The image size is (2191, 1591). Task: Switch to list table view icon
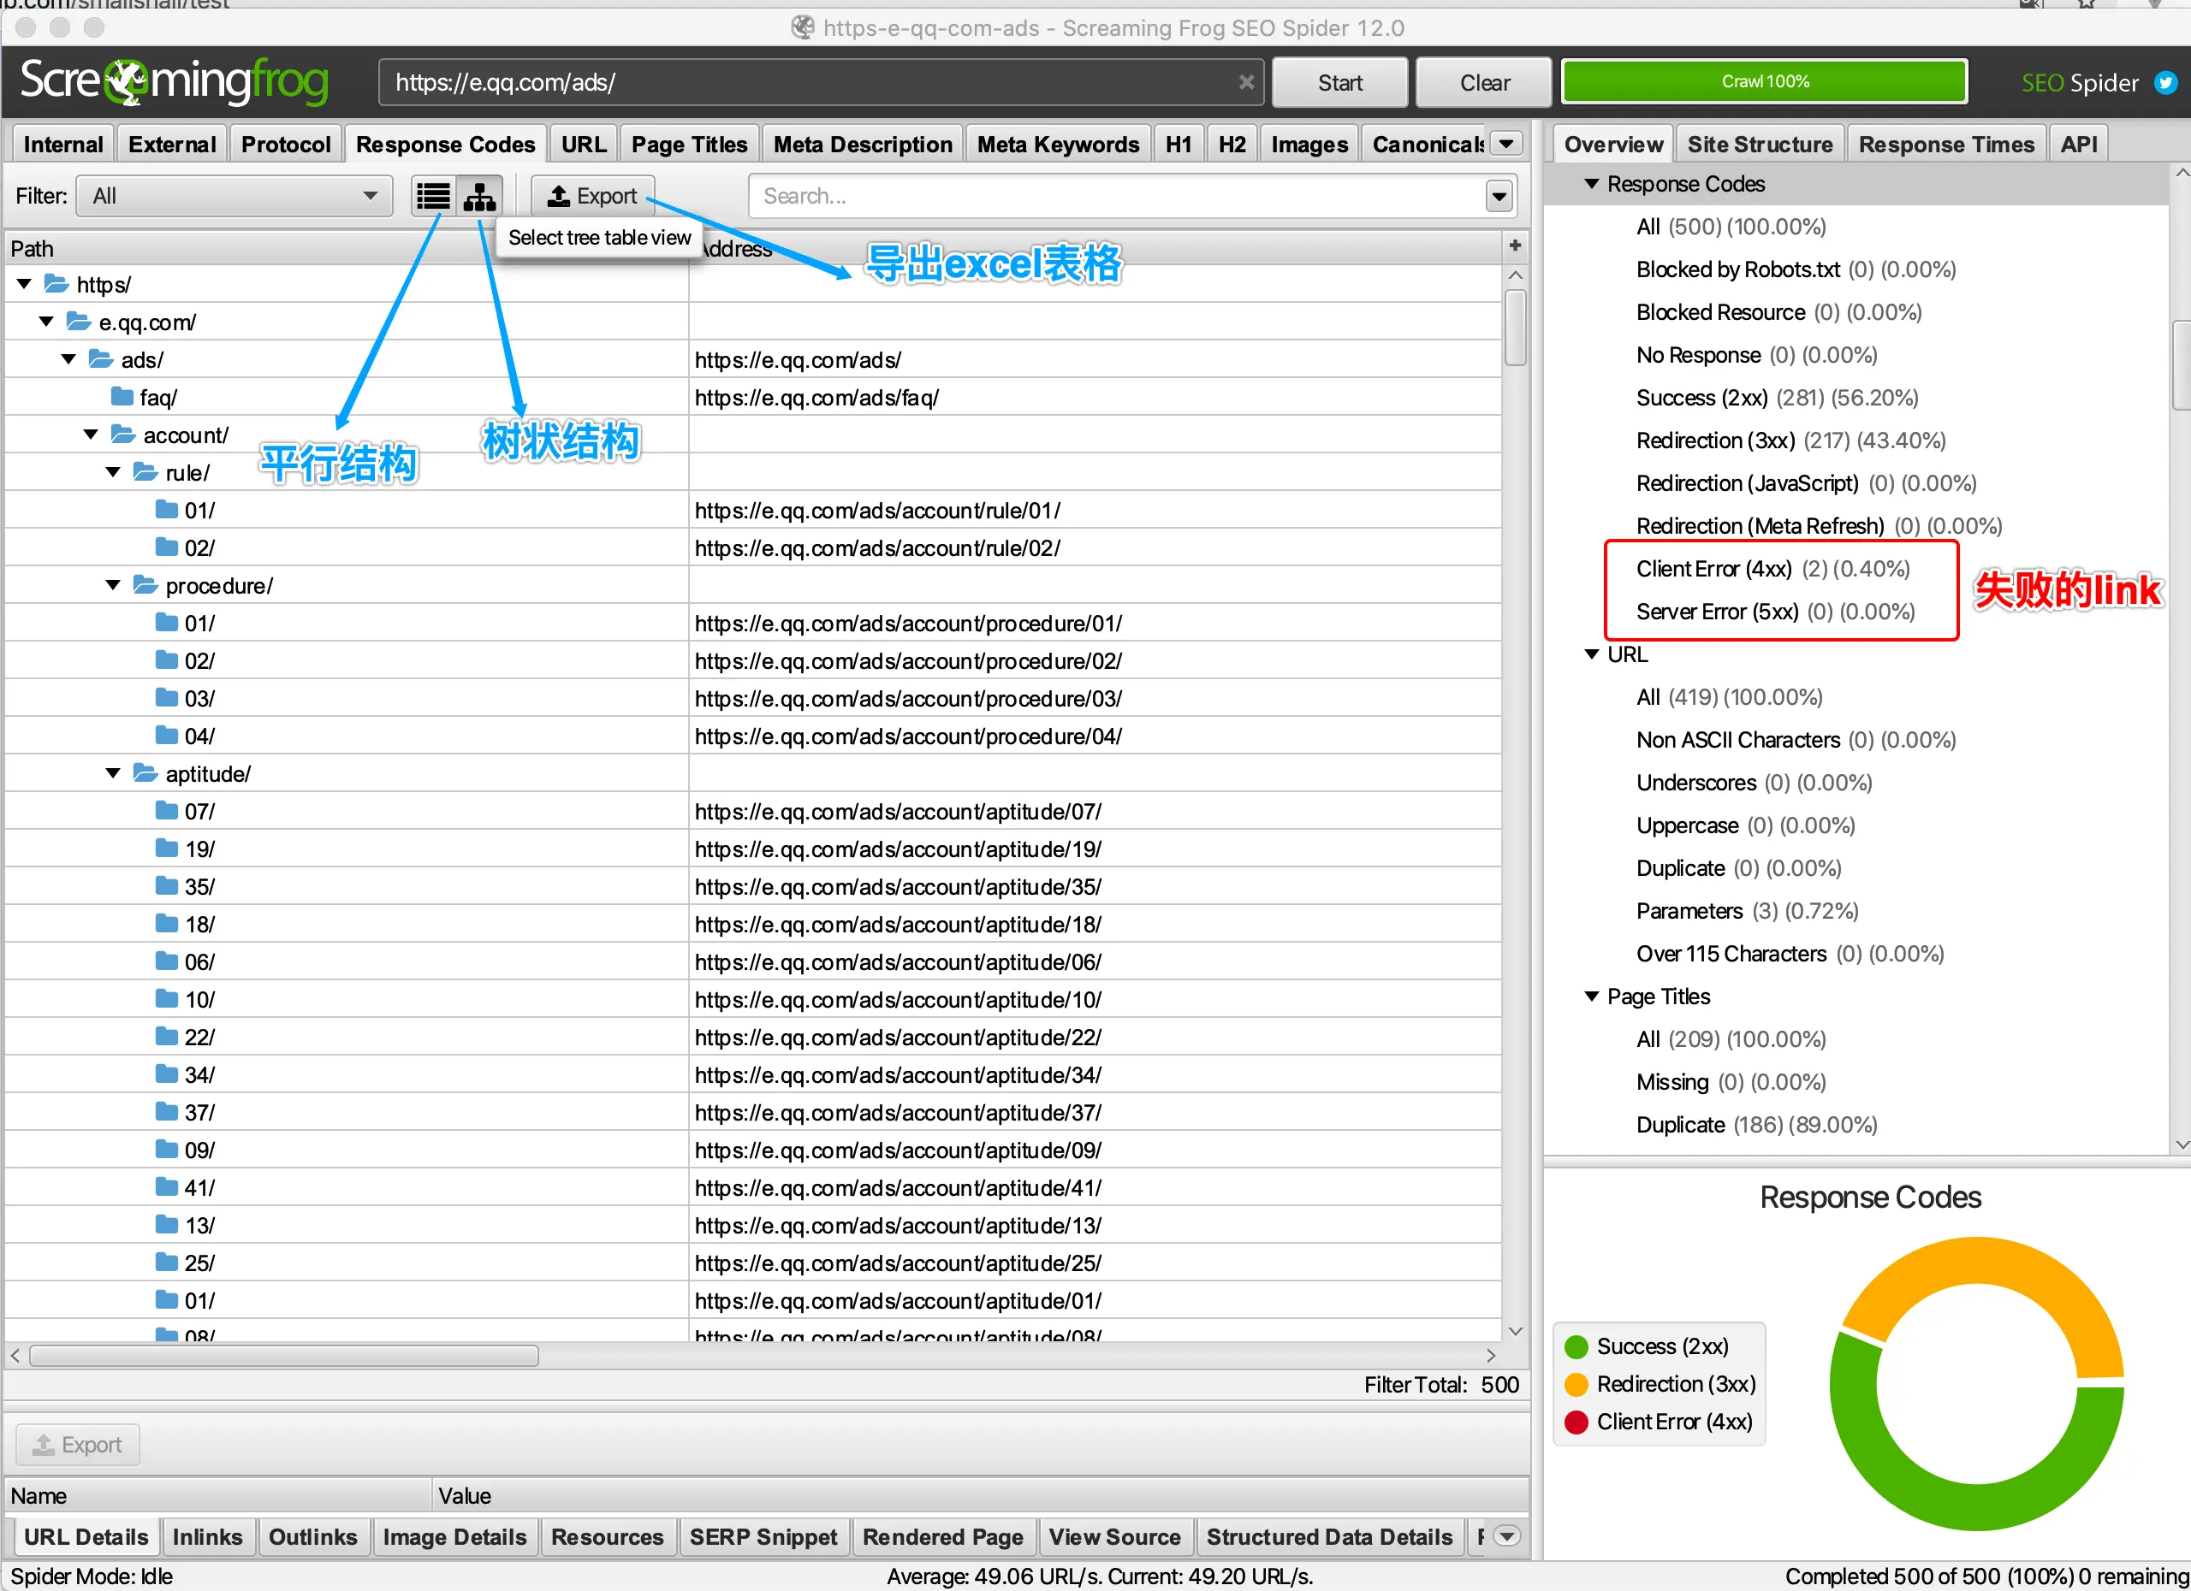(433, 196)
